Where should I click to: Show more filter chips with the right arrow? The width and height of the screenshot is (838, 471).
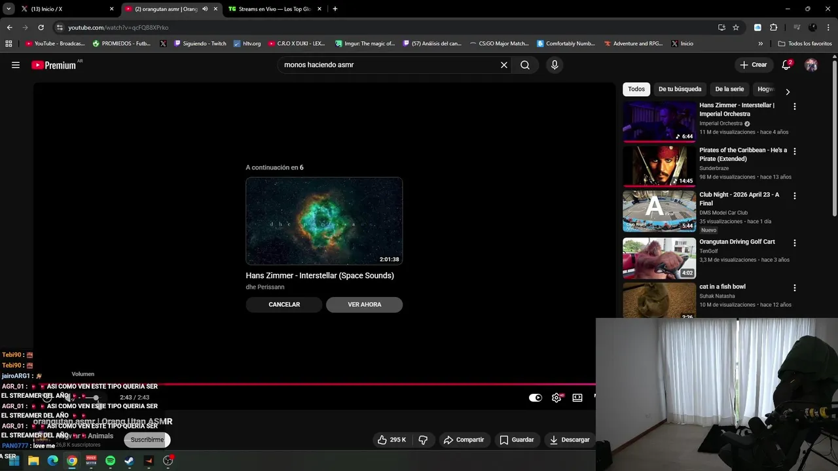click(788, 92)
